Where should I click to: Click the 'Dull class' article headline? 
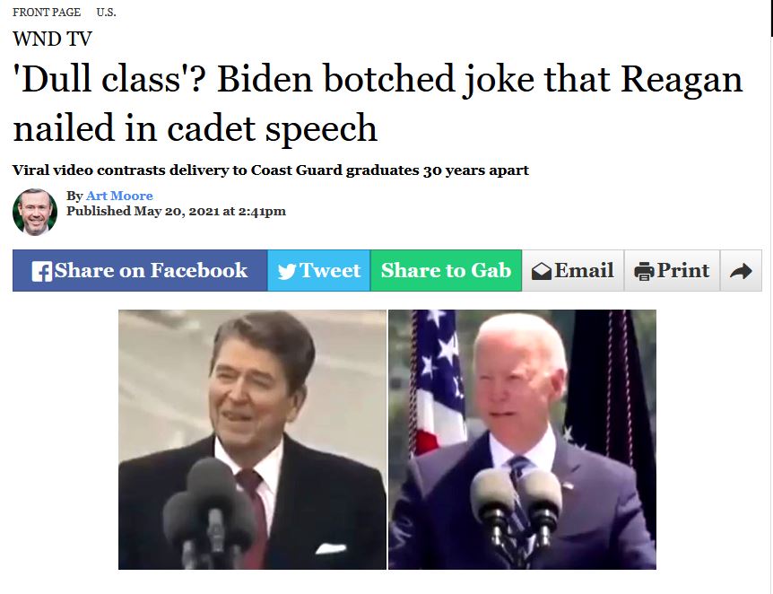pos(378,102)
